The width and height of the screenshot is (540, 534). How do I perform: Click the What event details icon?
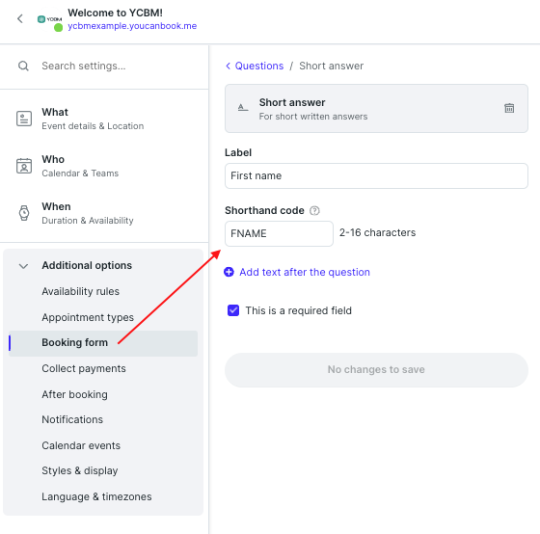(x=24, y=119)
